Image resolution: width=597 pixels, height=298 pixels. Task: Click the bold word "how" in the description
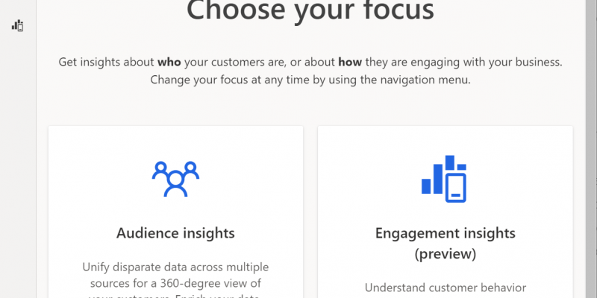click(x=350, y=62)
